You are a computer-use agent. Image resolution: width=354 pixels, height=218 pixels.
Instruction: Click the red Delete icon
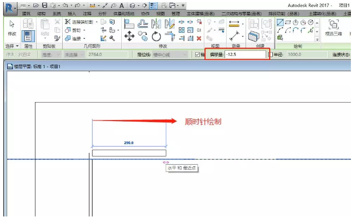[199, 38]
